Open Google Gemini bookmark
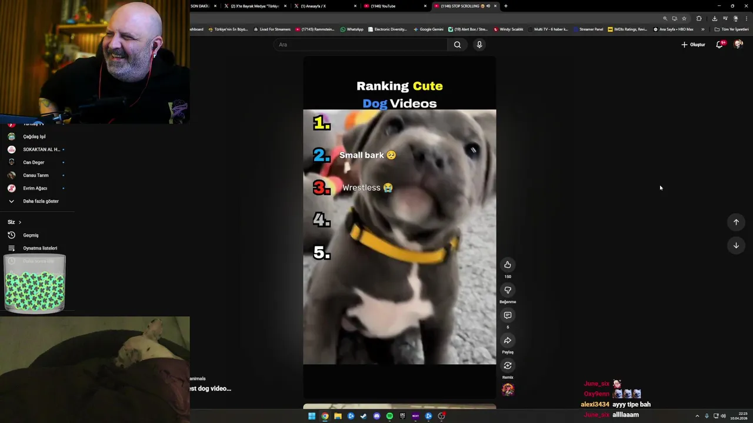 point(429,29)
